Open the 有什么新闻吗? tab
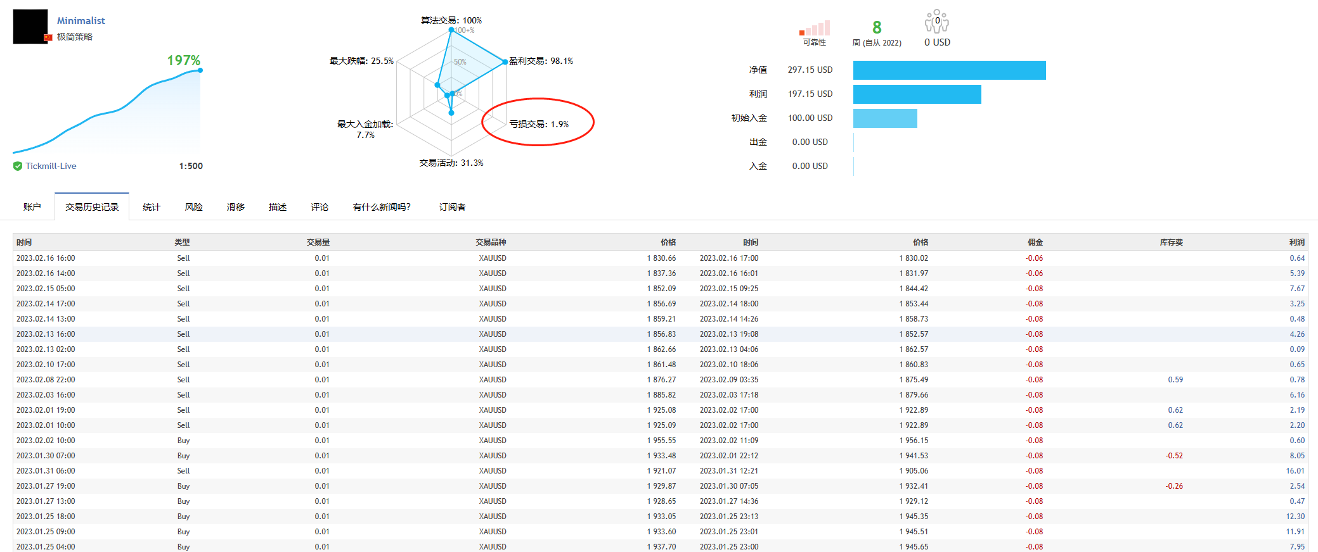The image size is (1318, 552). (x=382, y=207)
